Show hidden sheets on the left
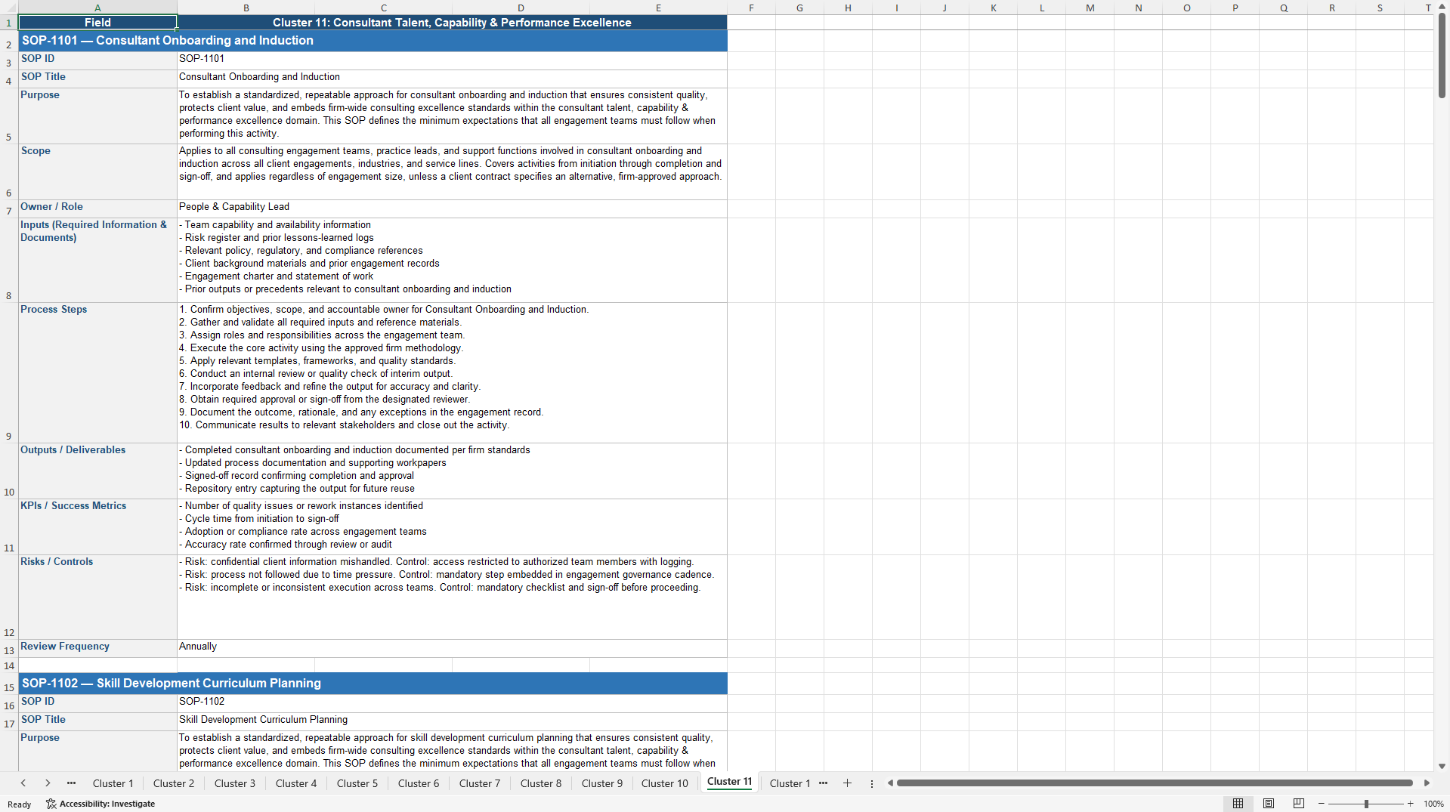The image size is (1450, 812). [71, 783]
